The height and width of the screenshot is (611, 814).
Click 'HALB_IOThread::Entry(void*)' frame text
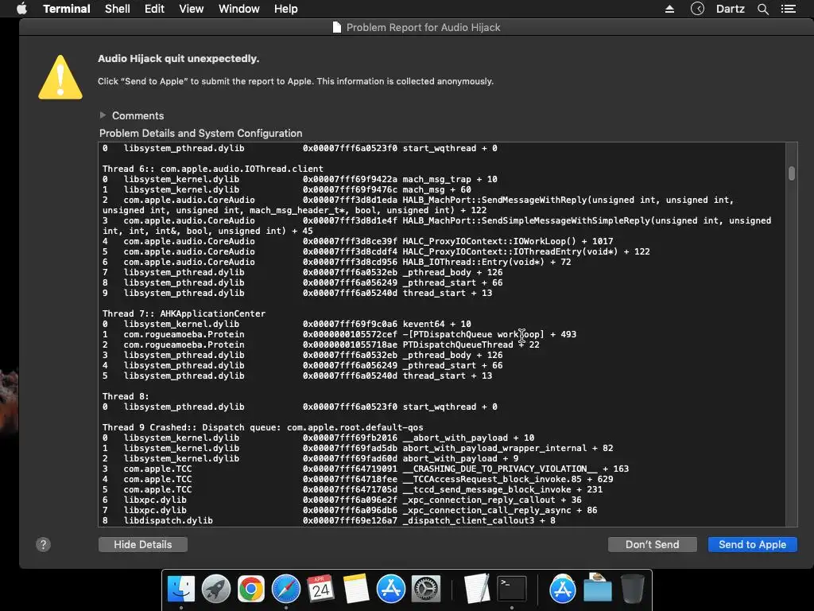tap(474, 262)
